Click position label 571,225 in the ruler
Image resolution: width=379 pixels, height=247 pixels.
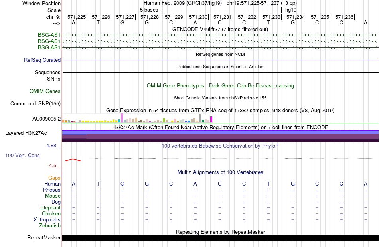(x=77, y=17)
